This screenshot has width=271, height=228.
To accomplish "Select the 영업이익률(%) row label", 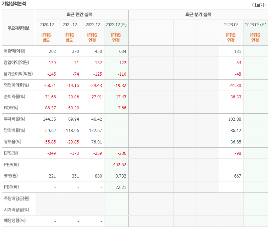I will pyautogui.click(x=16, y=85).
